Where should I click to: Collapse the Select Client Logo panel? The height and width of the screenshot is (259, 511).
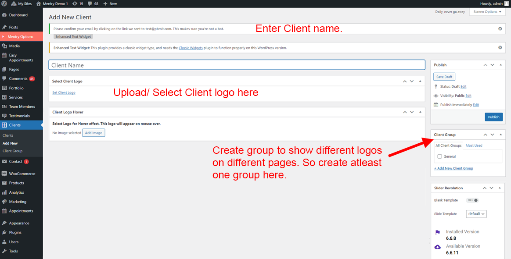[420, 81]
